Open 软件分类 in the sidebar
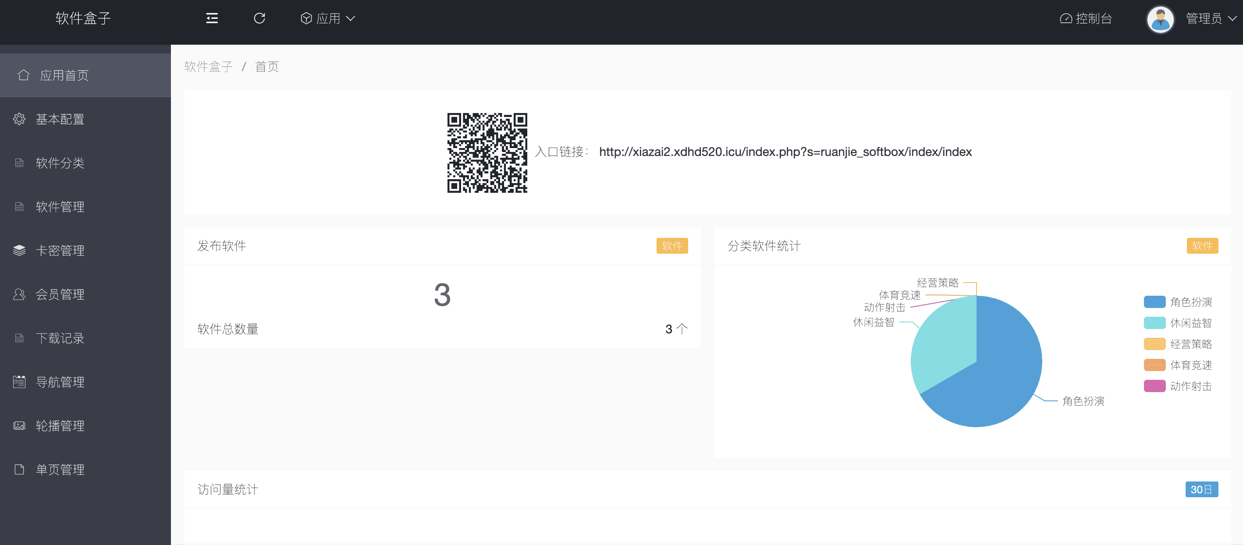Screen dimensions: 1243x545 coord(85,163)
